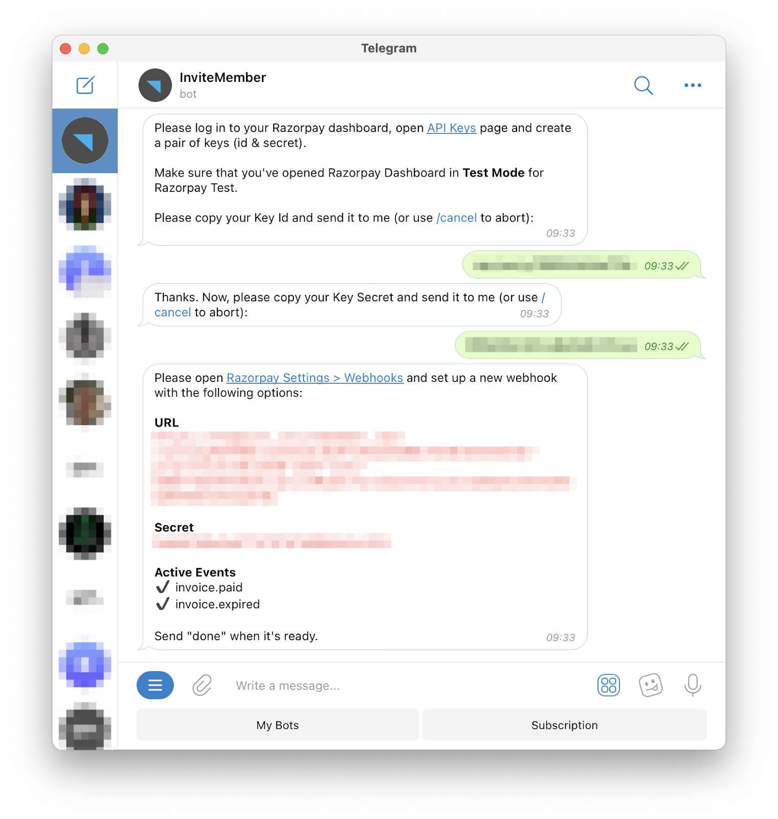Open the bot commands menu button

[155, 685]
